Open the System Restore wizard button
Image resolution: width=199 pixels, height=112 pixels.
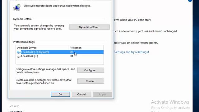coord(89,27)
